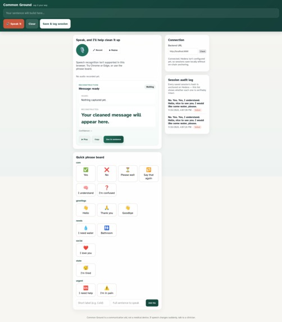This screenshot has height=322, width=282.
Task: Click the 'Your cleaned message will appear here' text
Action: click(111, 118)
